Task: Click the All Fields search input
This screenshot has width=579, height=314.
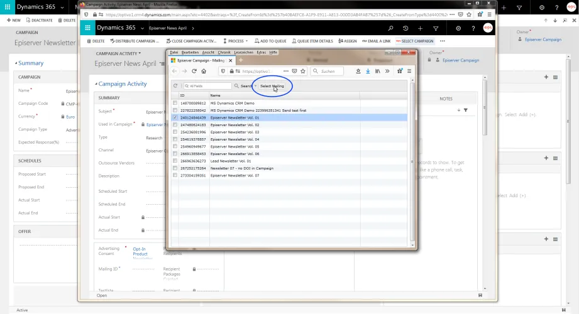Action: tap(207, 86)
